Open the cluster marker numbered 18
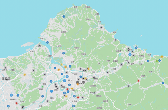The height and width of the screenshot is (110, 168). click(x=11, y=95)
